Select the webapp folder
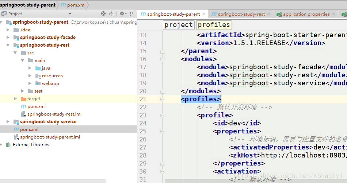The image size is (347, 183). [x=50, y=83]
